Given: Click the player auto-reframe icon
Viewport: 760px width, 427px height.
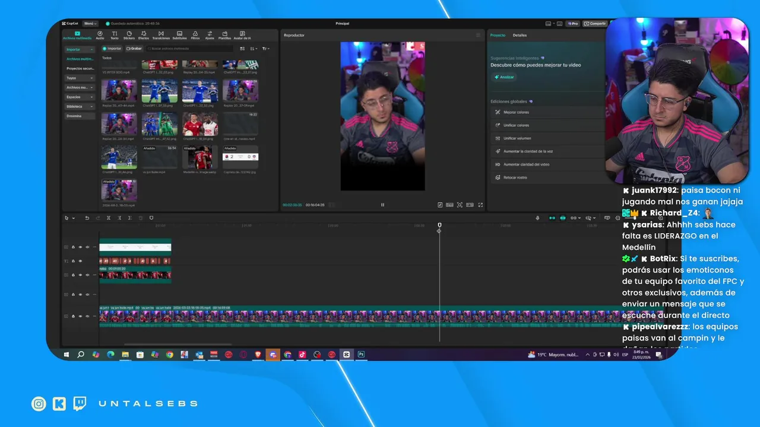Looking at the screenshot, I should pos(440,205).
